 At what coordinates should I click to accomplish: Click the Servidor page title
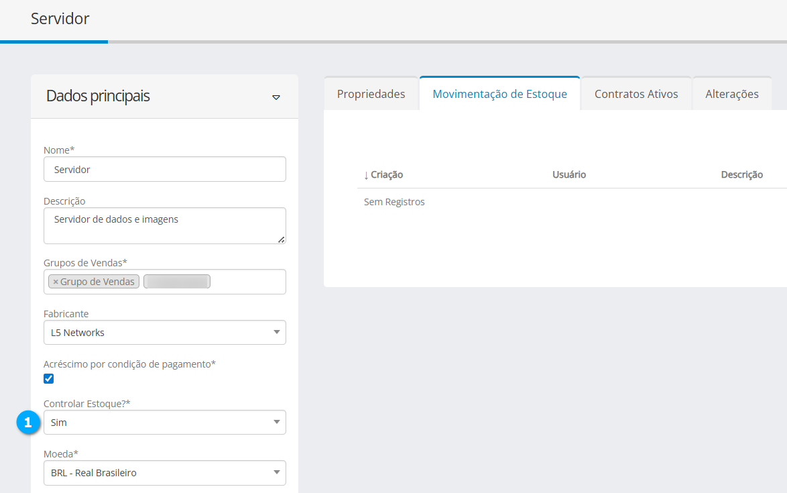(x=60, y=19)
